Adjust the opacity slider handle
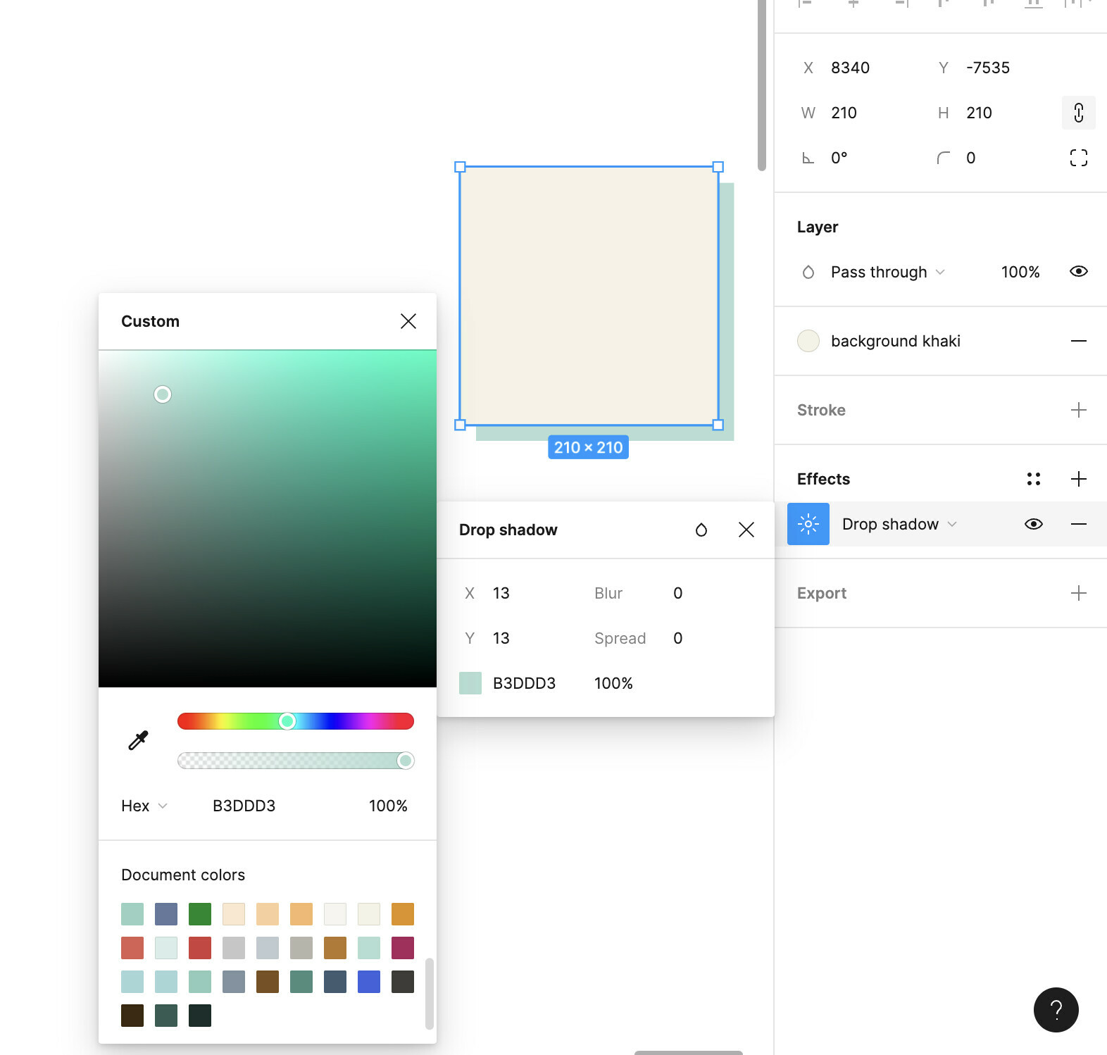1107x1055 pixels. click(x=405, y=761)
